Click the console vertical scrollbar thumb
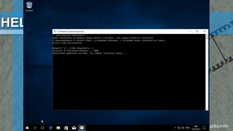 [207, 38]
